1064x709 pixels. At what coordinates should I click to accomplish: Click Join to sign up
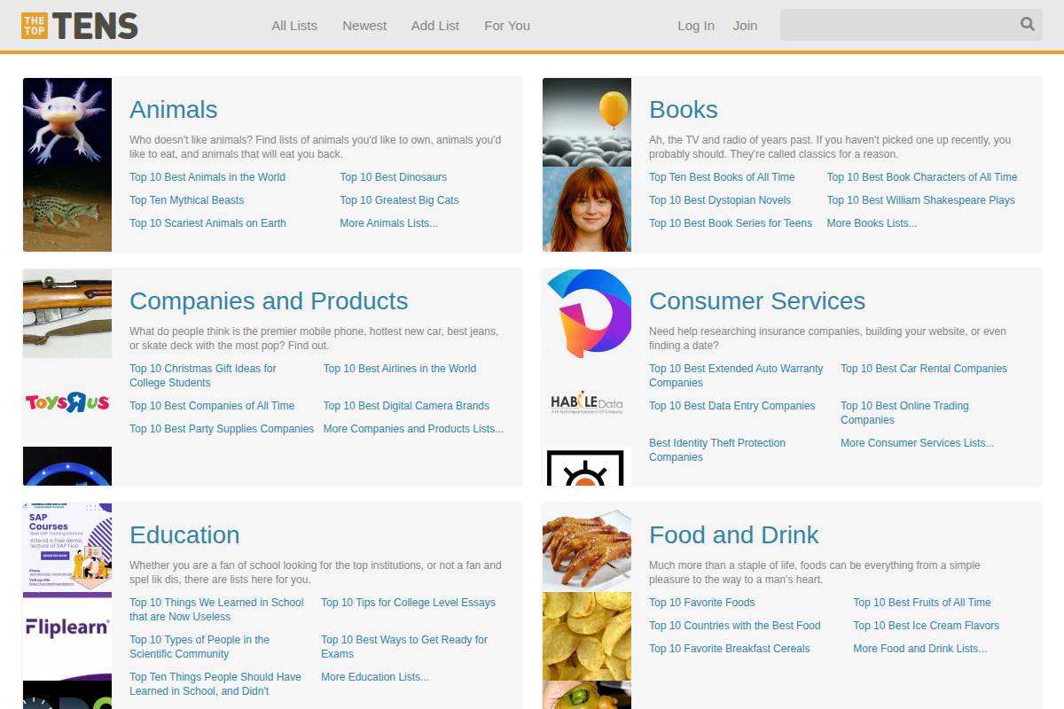click(x=745, y=26)
